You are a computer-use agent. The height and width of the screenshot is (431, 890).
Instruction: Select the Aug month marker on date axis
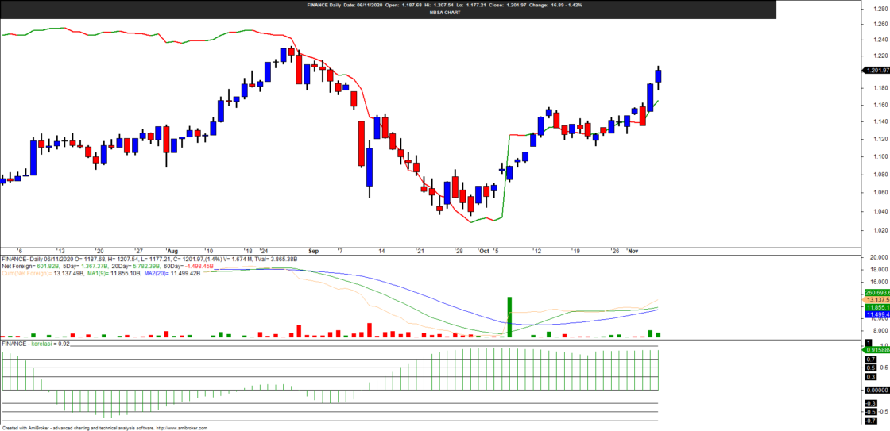[x=172, y=251]
